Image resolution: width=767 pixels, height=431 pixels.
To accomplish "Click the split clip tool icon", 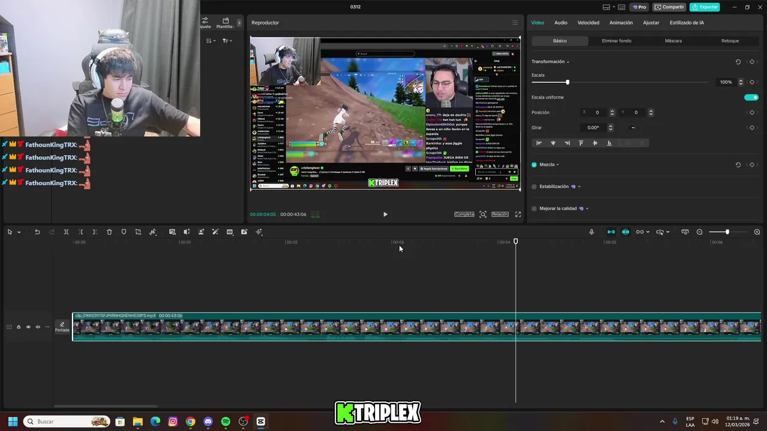I will pyautogui.click(x=66, y=232).
